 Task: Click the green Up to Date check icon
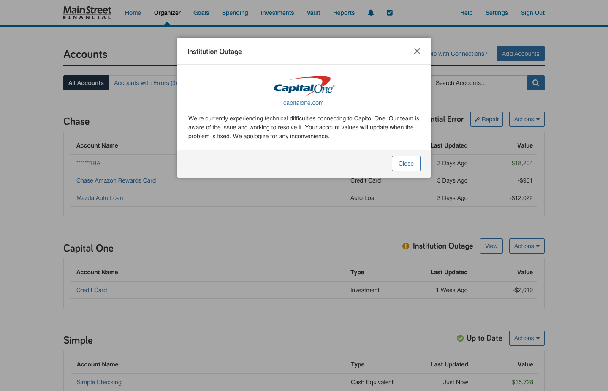click(460, 338)
